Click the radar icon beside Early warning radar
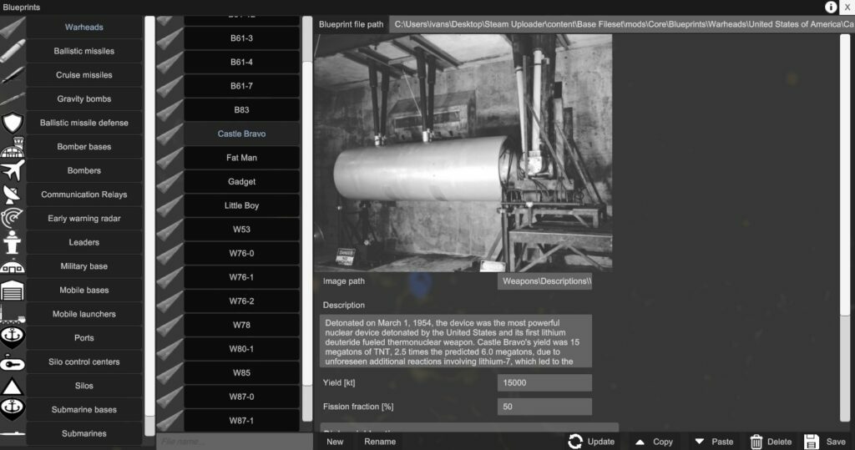Screen dimensions: 855x450 tap(13, 219)
